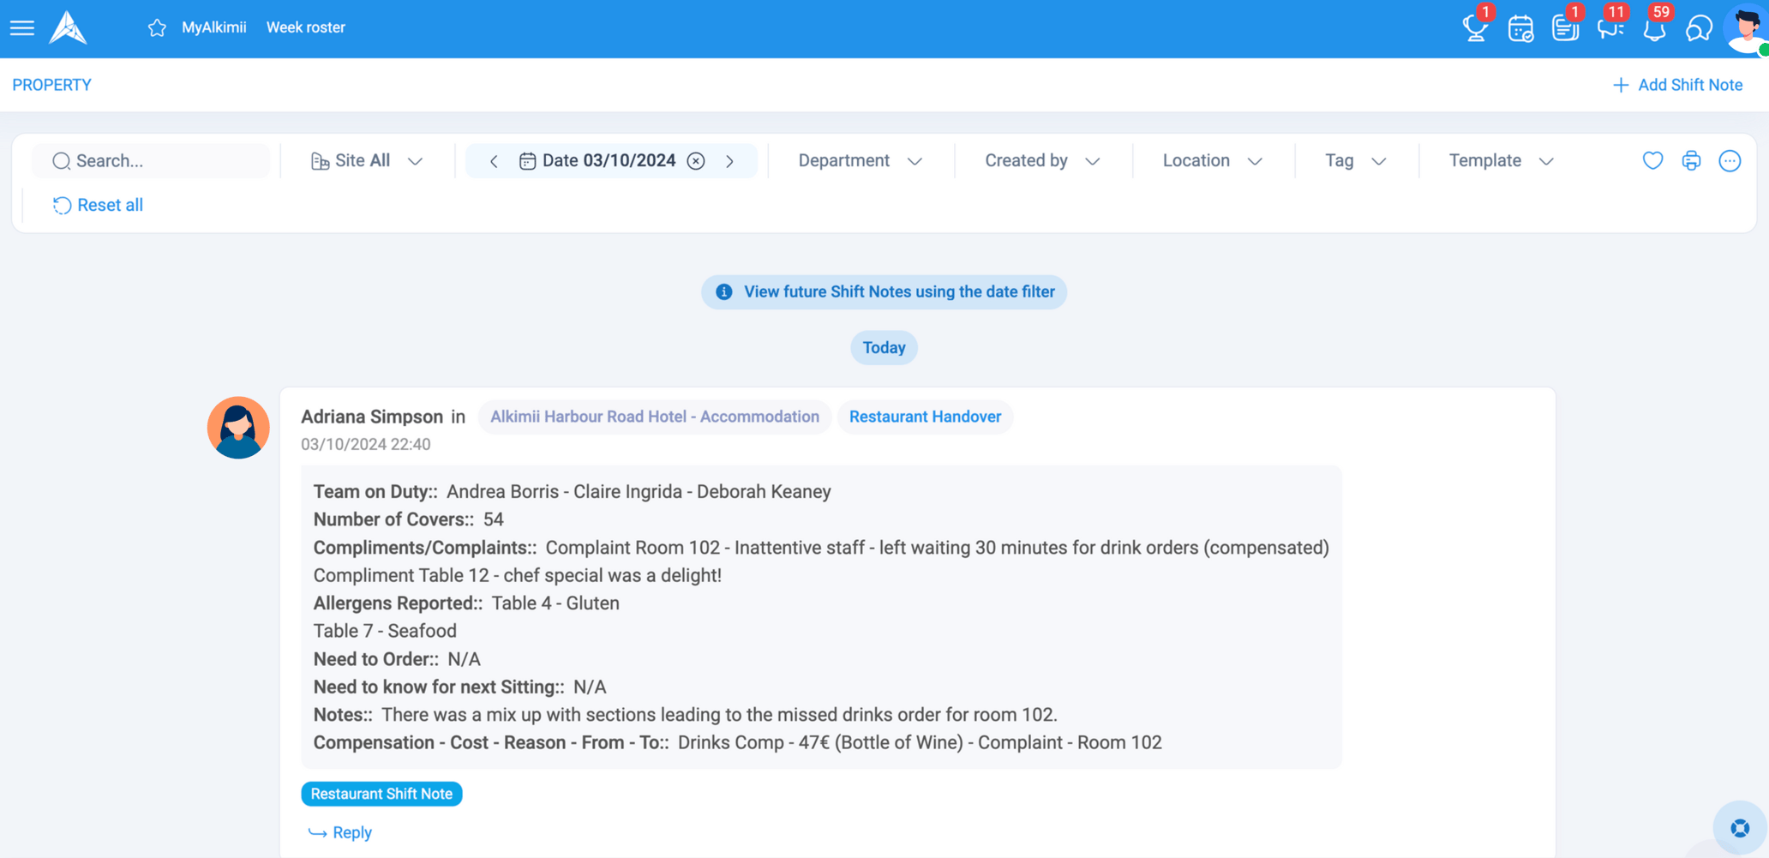Go to next date with right arrow
The width and height of the screenshot is (1769, 858).
coord(729,161)
